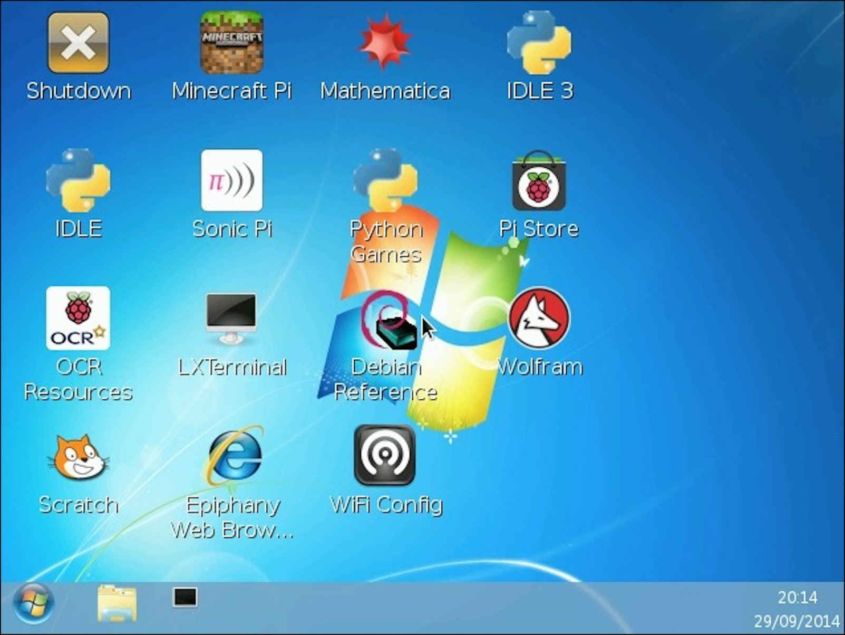Click the 'OCR Resources' label text
The height and width of the screenshot is (635, 845).
(x=78, y=379)
